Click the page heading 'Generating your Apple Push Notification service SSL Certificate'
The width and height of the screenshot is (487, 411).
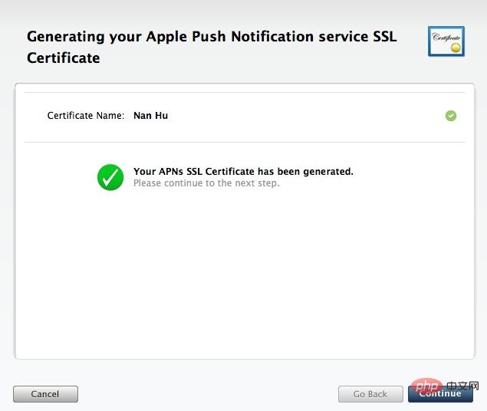[x=212, y=48]
